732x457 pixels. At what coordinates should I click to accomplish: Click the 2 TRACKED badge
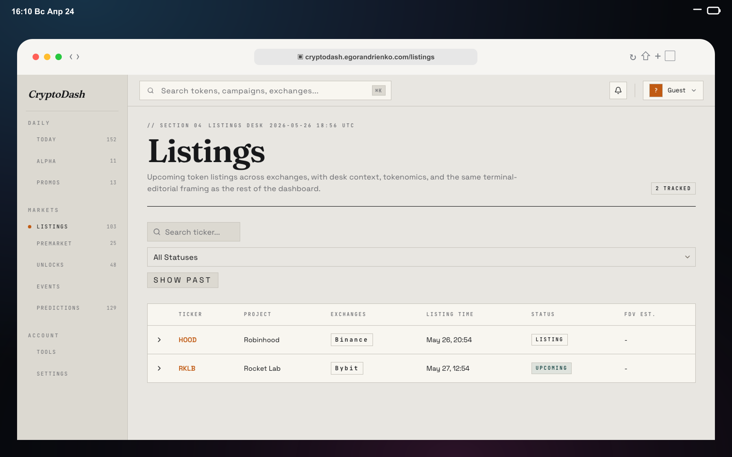673,188
